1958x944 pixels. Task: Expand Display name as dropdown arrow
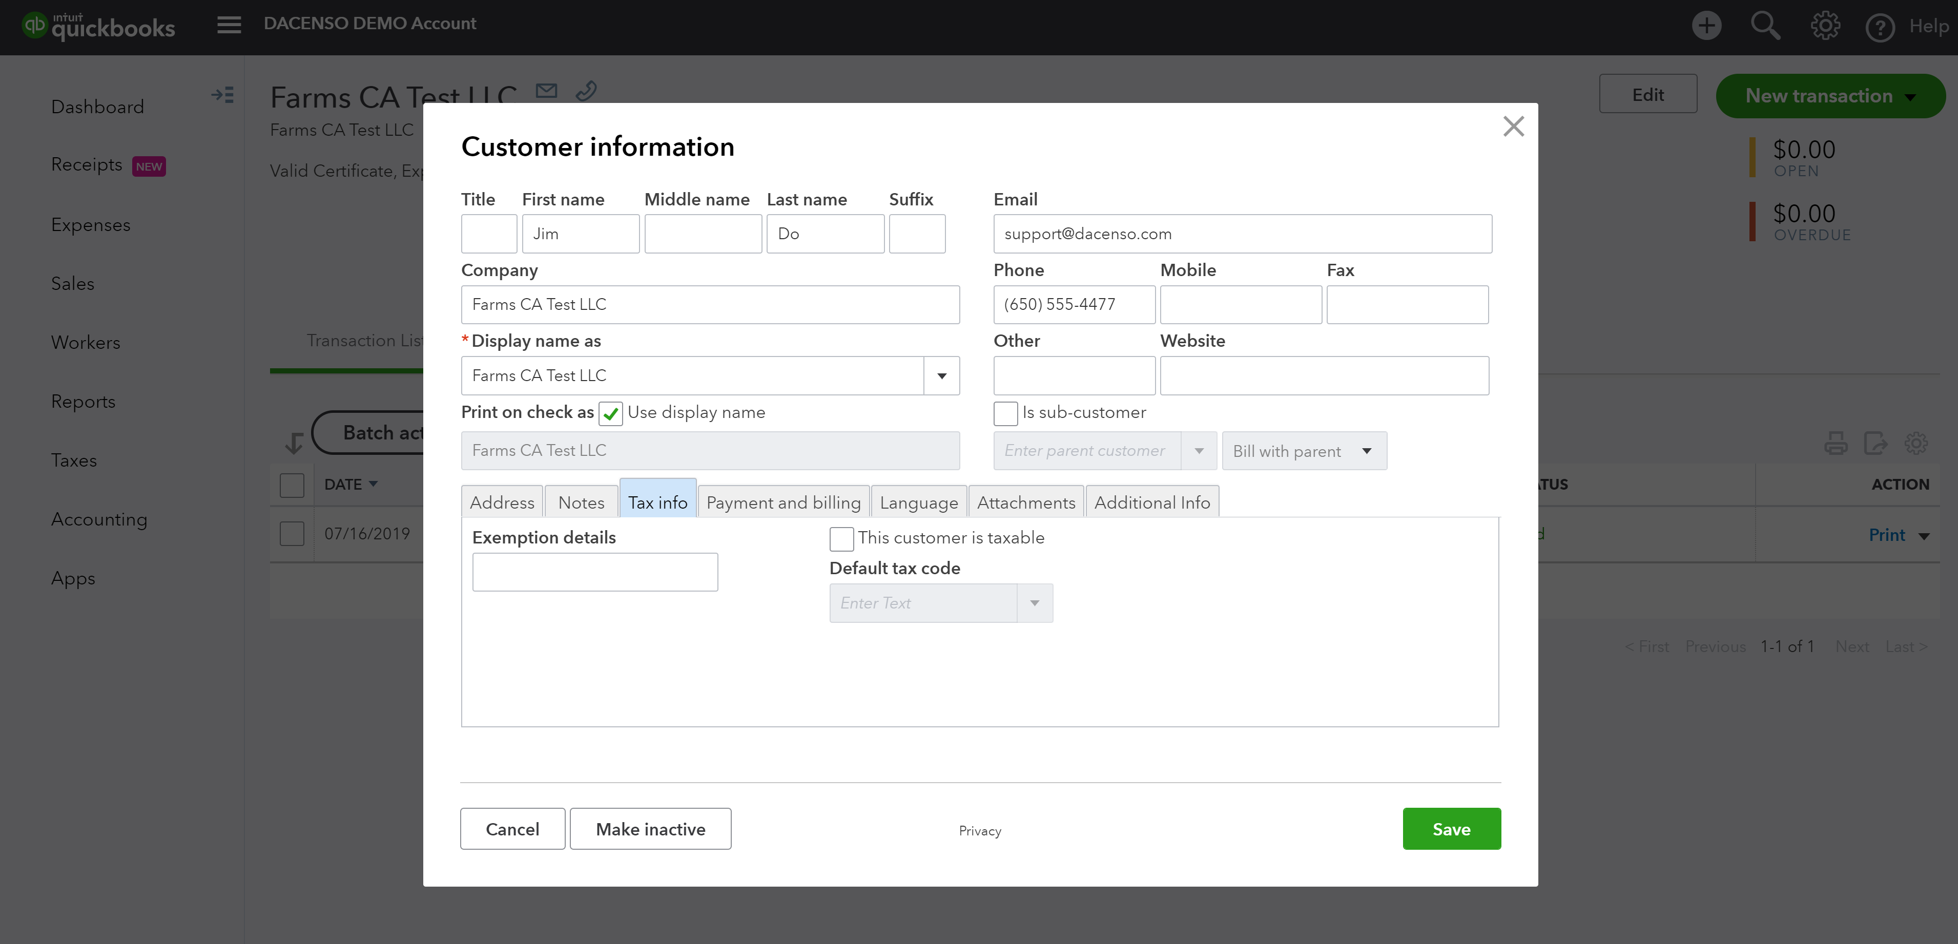point(942,375)
